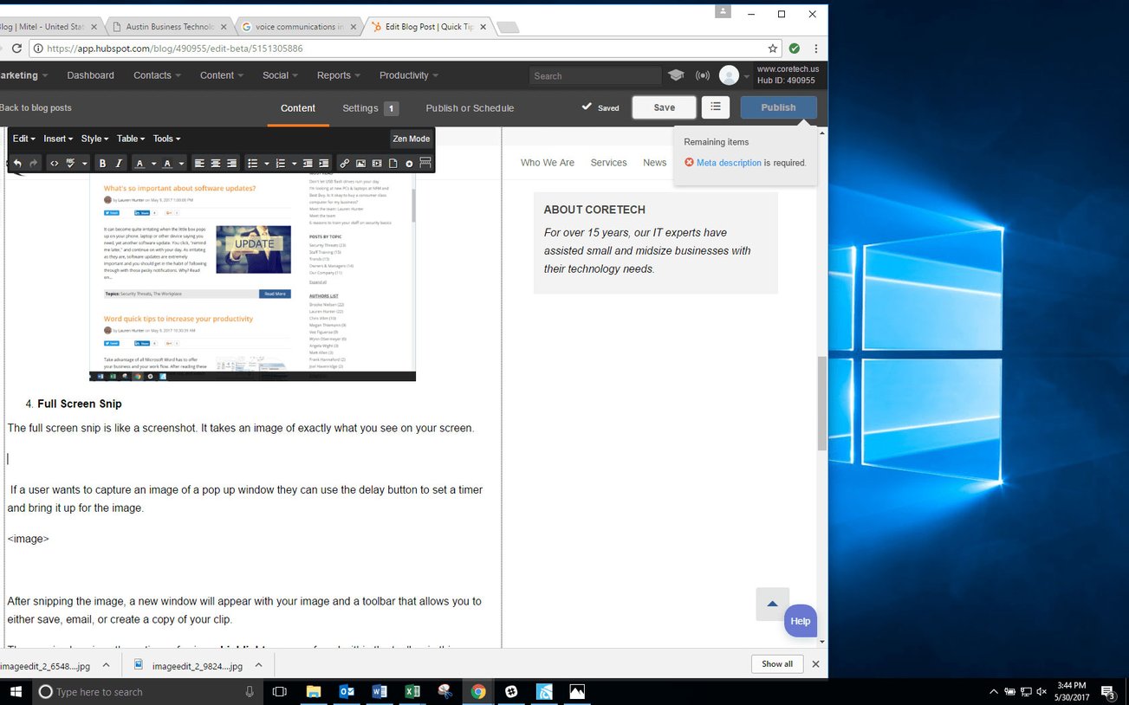Expand the bullet list style dropdown
This screenshot has width=1129, height=705.
click(267, 163)
